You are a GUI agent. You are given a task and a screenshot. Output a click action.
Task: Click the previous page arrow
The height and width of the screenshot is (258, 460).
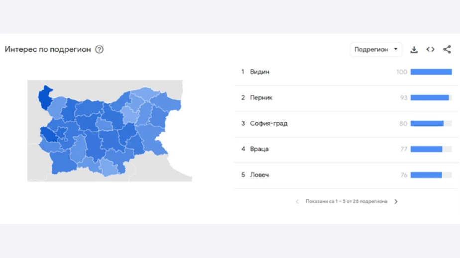point(297,201)
